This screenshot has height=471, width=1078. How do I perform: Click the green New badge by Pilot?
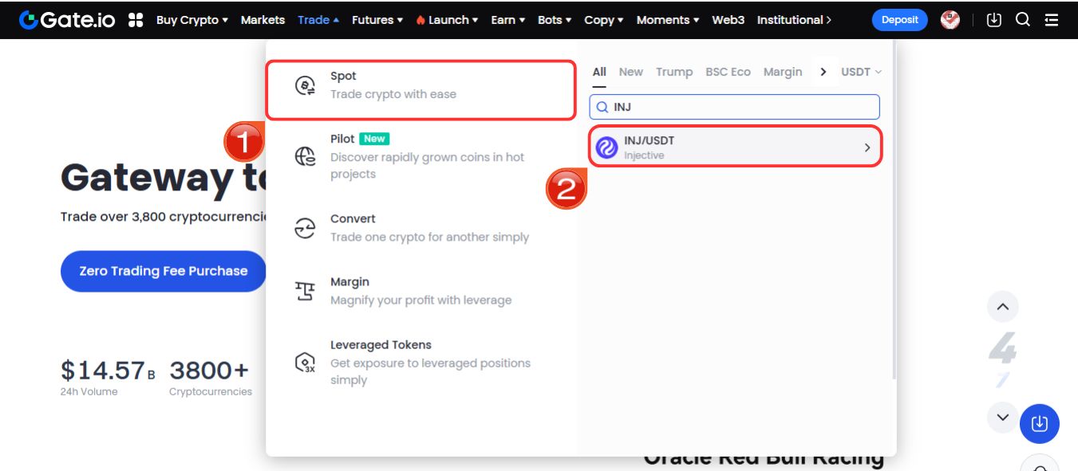tap(374, 139)
